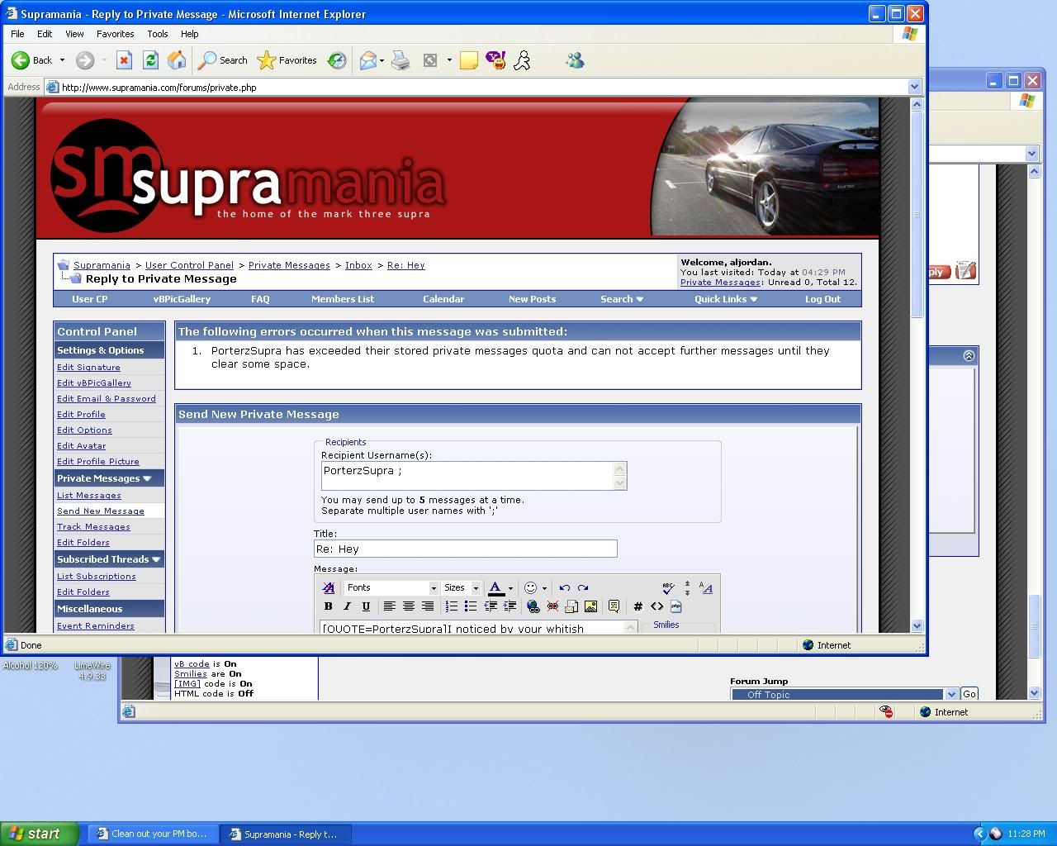
Task: Click the Edit Avatar link
Action: pyautogui.click(x=81, y=445)
